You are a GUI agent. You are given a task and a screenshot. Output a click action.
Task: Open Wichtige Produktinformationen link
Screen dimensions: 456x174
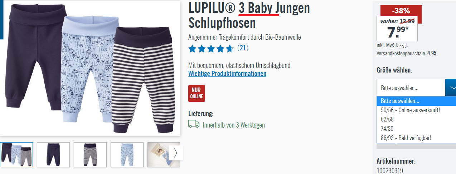227,74
